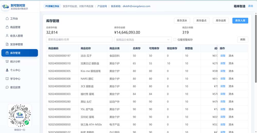The image size is (257, 133).
Task: Click the 退出 logout link
Action: (x=250, y=6)
